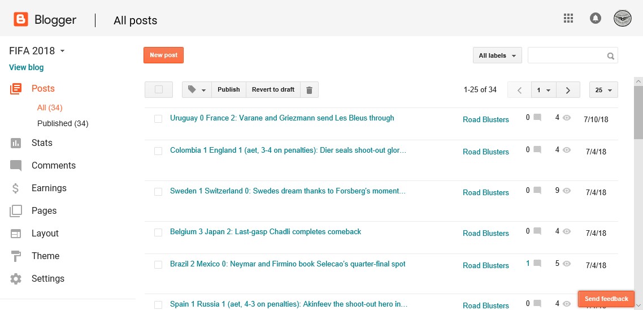Click comment icon on Brazil Mexico post
Screen dimensions: 643x310
click(537, 264)
